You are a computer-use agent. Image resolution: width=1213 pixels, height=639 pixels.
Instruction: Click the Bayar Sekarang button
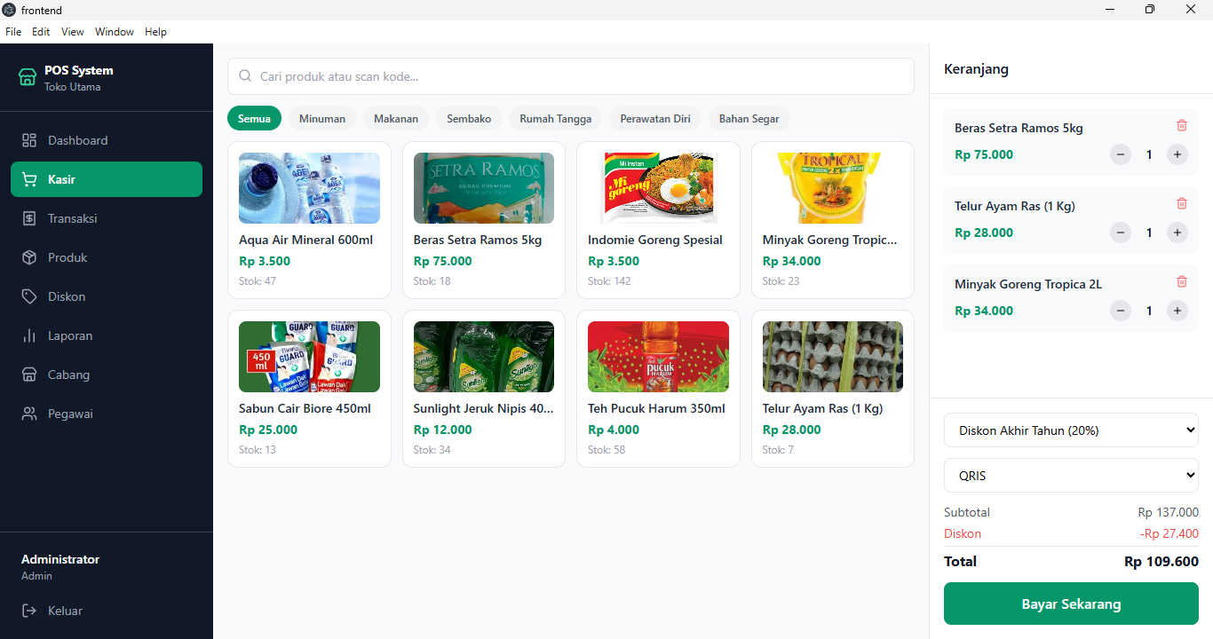coord(1071,603)
